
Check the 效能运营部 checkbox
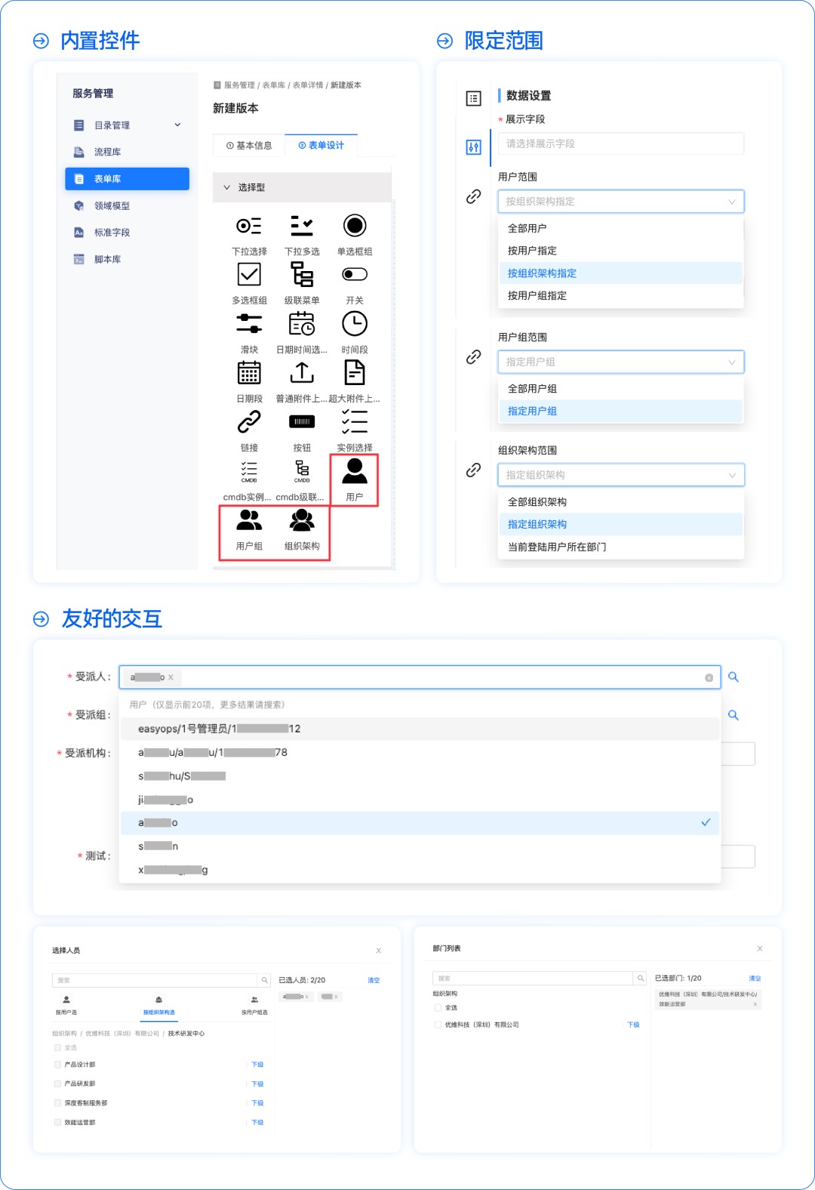57,1123
